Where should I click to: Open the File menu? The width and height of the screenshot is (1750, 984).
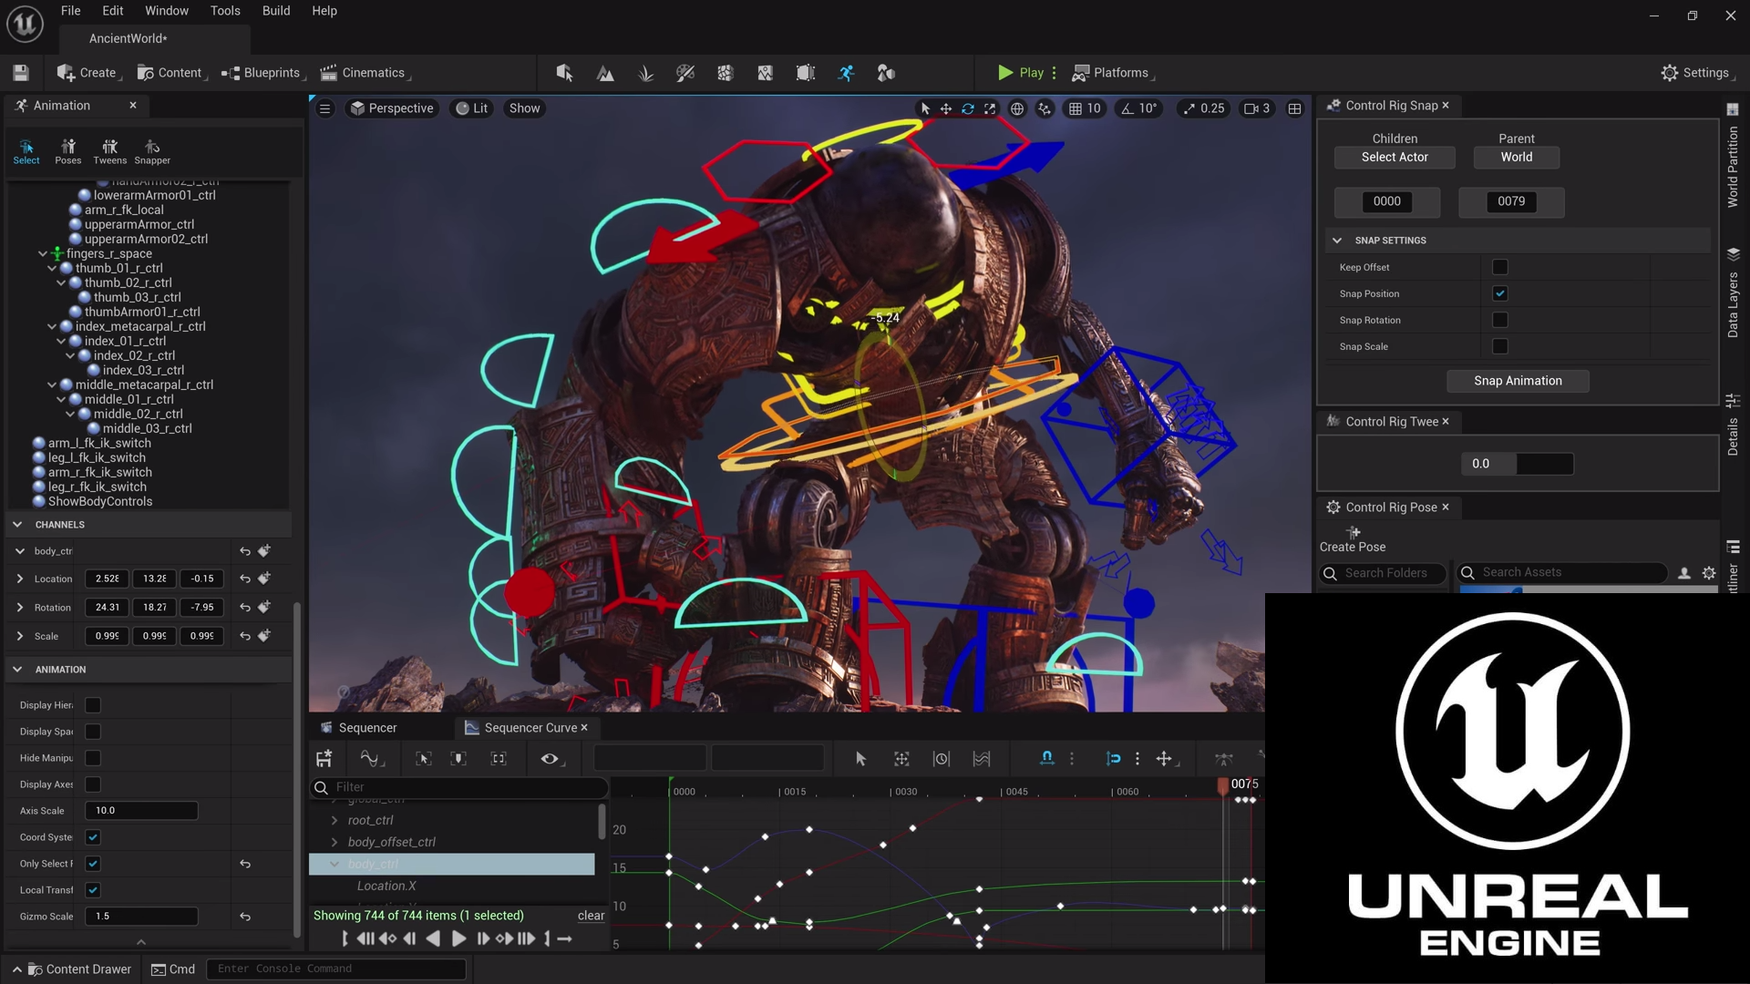click(70, 11)
